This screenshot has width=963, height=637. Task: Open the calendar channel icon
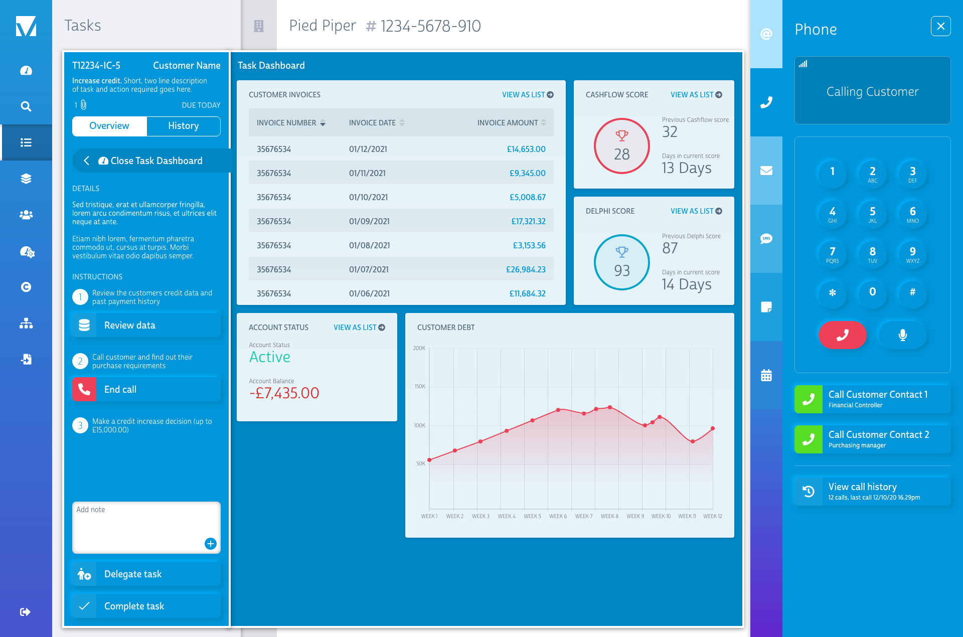pyautogui.click(x=766, y=375)
